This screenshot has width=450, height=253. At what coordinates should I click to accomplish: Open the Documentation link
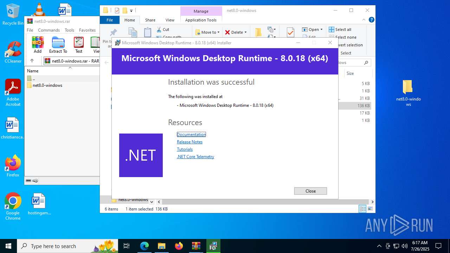(191, 135)
